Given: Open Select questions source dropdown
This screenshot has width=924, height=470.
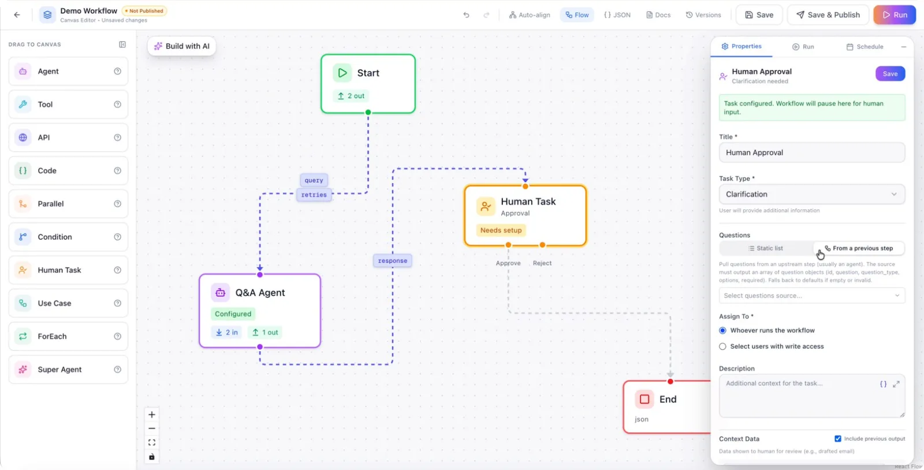Looking at the screenshot, I should [x=811, y=296].
